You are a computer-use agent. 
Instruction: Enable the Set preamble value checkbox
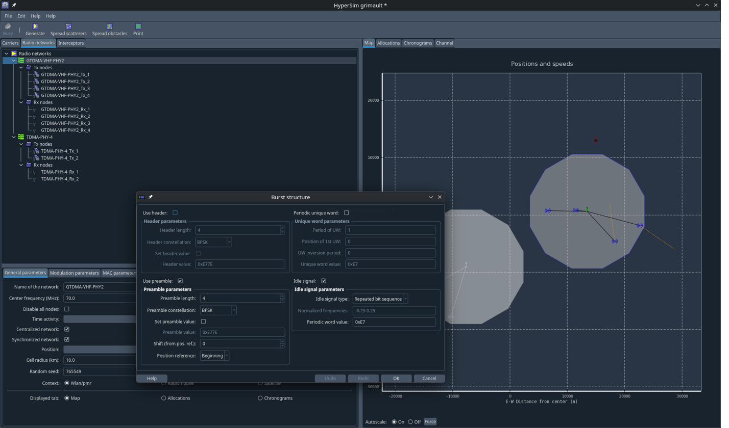pos(203,322)
